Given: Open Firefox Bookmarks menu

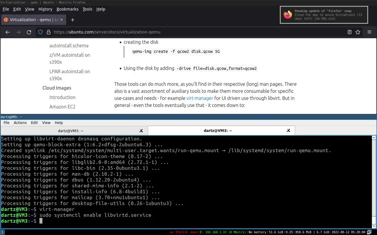Looking at the screenshot, I should coord(67,9).
